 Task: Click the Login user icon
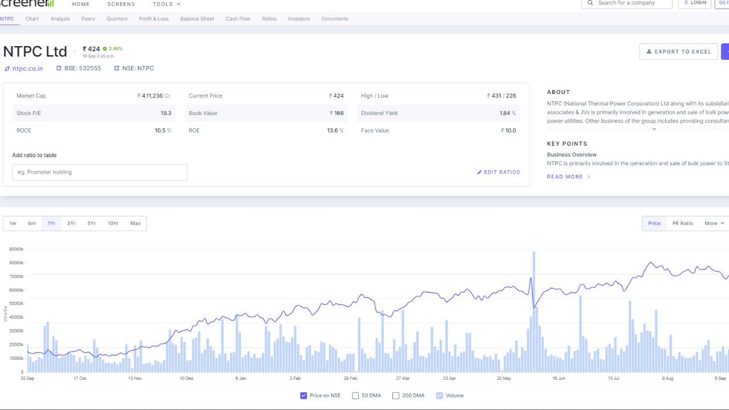tap(686, 3)
